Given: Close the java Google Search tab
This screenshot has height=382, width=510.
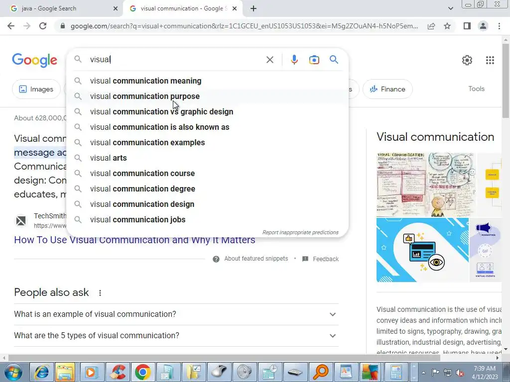Looking at the screenshot, I should click(x=116, y=9).
